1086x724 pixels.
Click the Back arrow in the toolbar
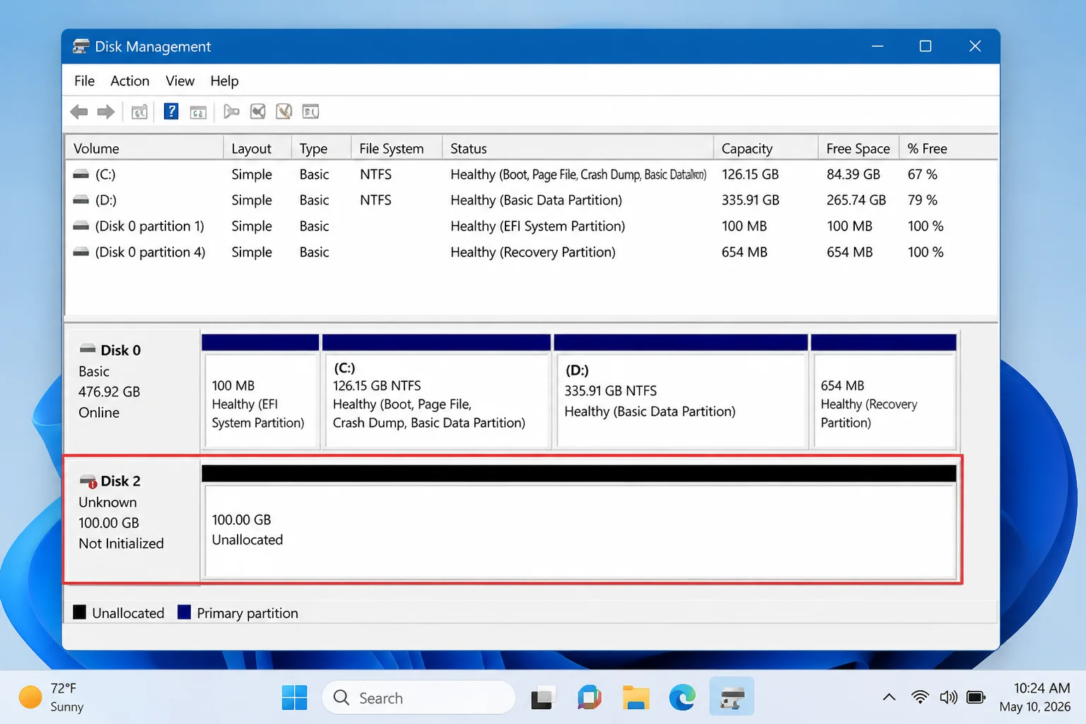[79, 112]
